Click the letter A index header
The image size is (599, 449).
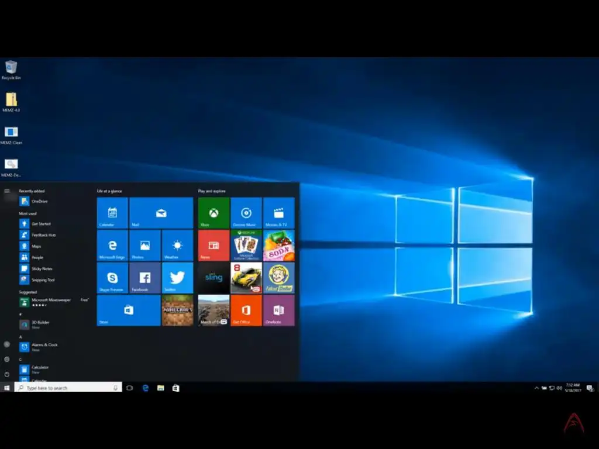pyautogui.click(x=20, y=337)
